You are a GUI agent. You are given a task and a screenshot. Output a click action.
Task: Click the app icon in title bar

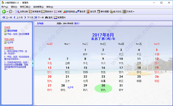pos(3,3)
